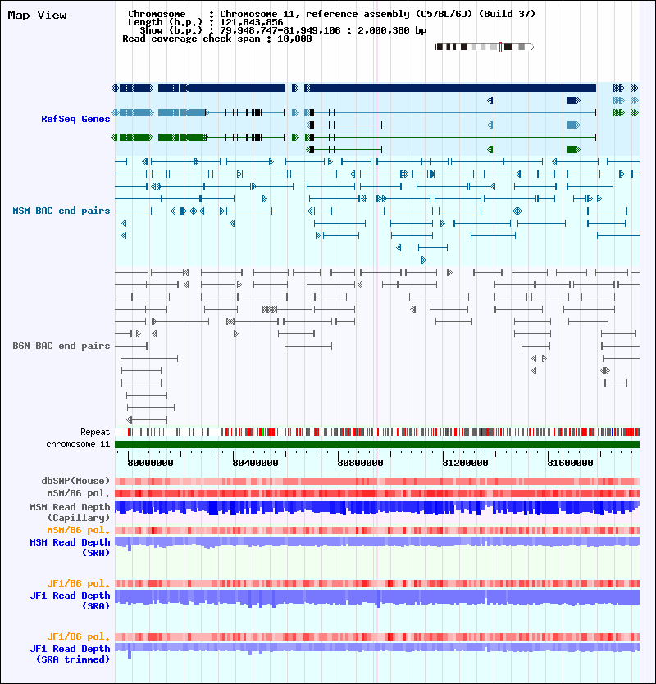Image resolution: width=656 pixels, height=684 pixels.
Task: Click the MSM Read Depth (SRA) label
Action: 70,547
